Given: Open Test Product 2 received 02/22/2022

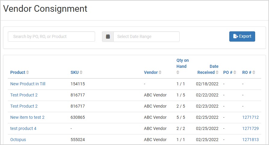Looking at the screenshot, I should click(x=24, y=95).
